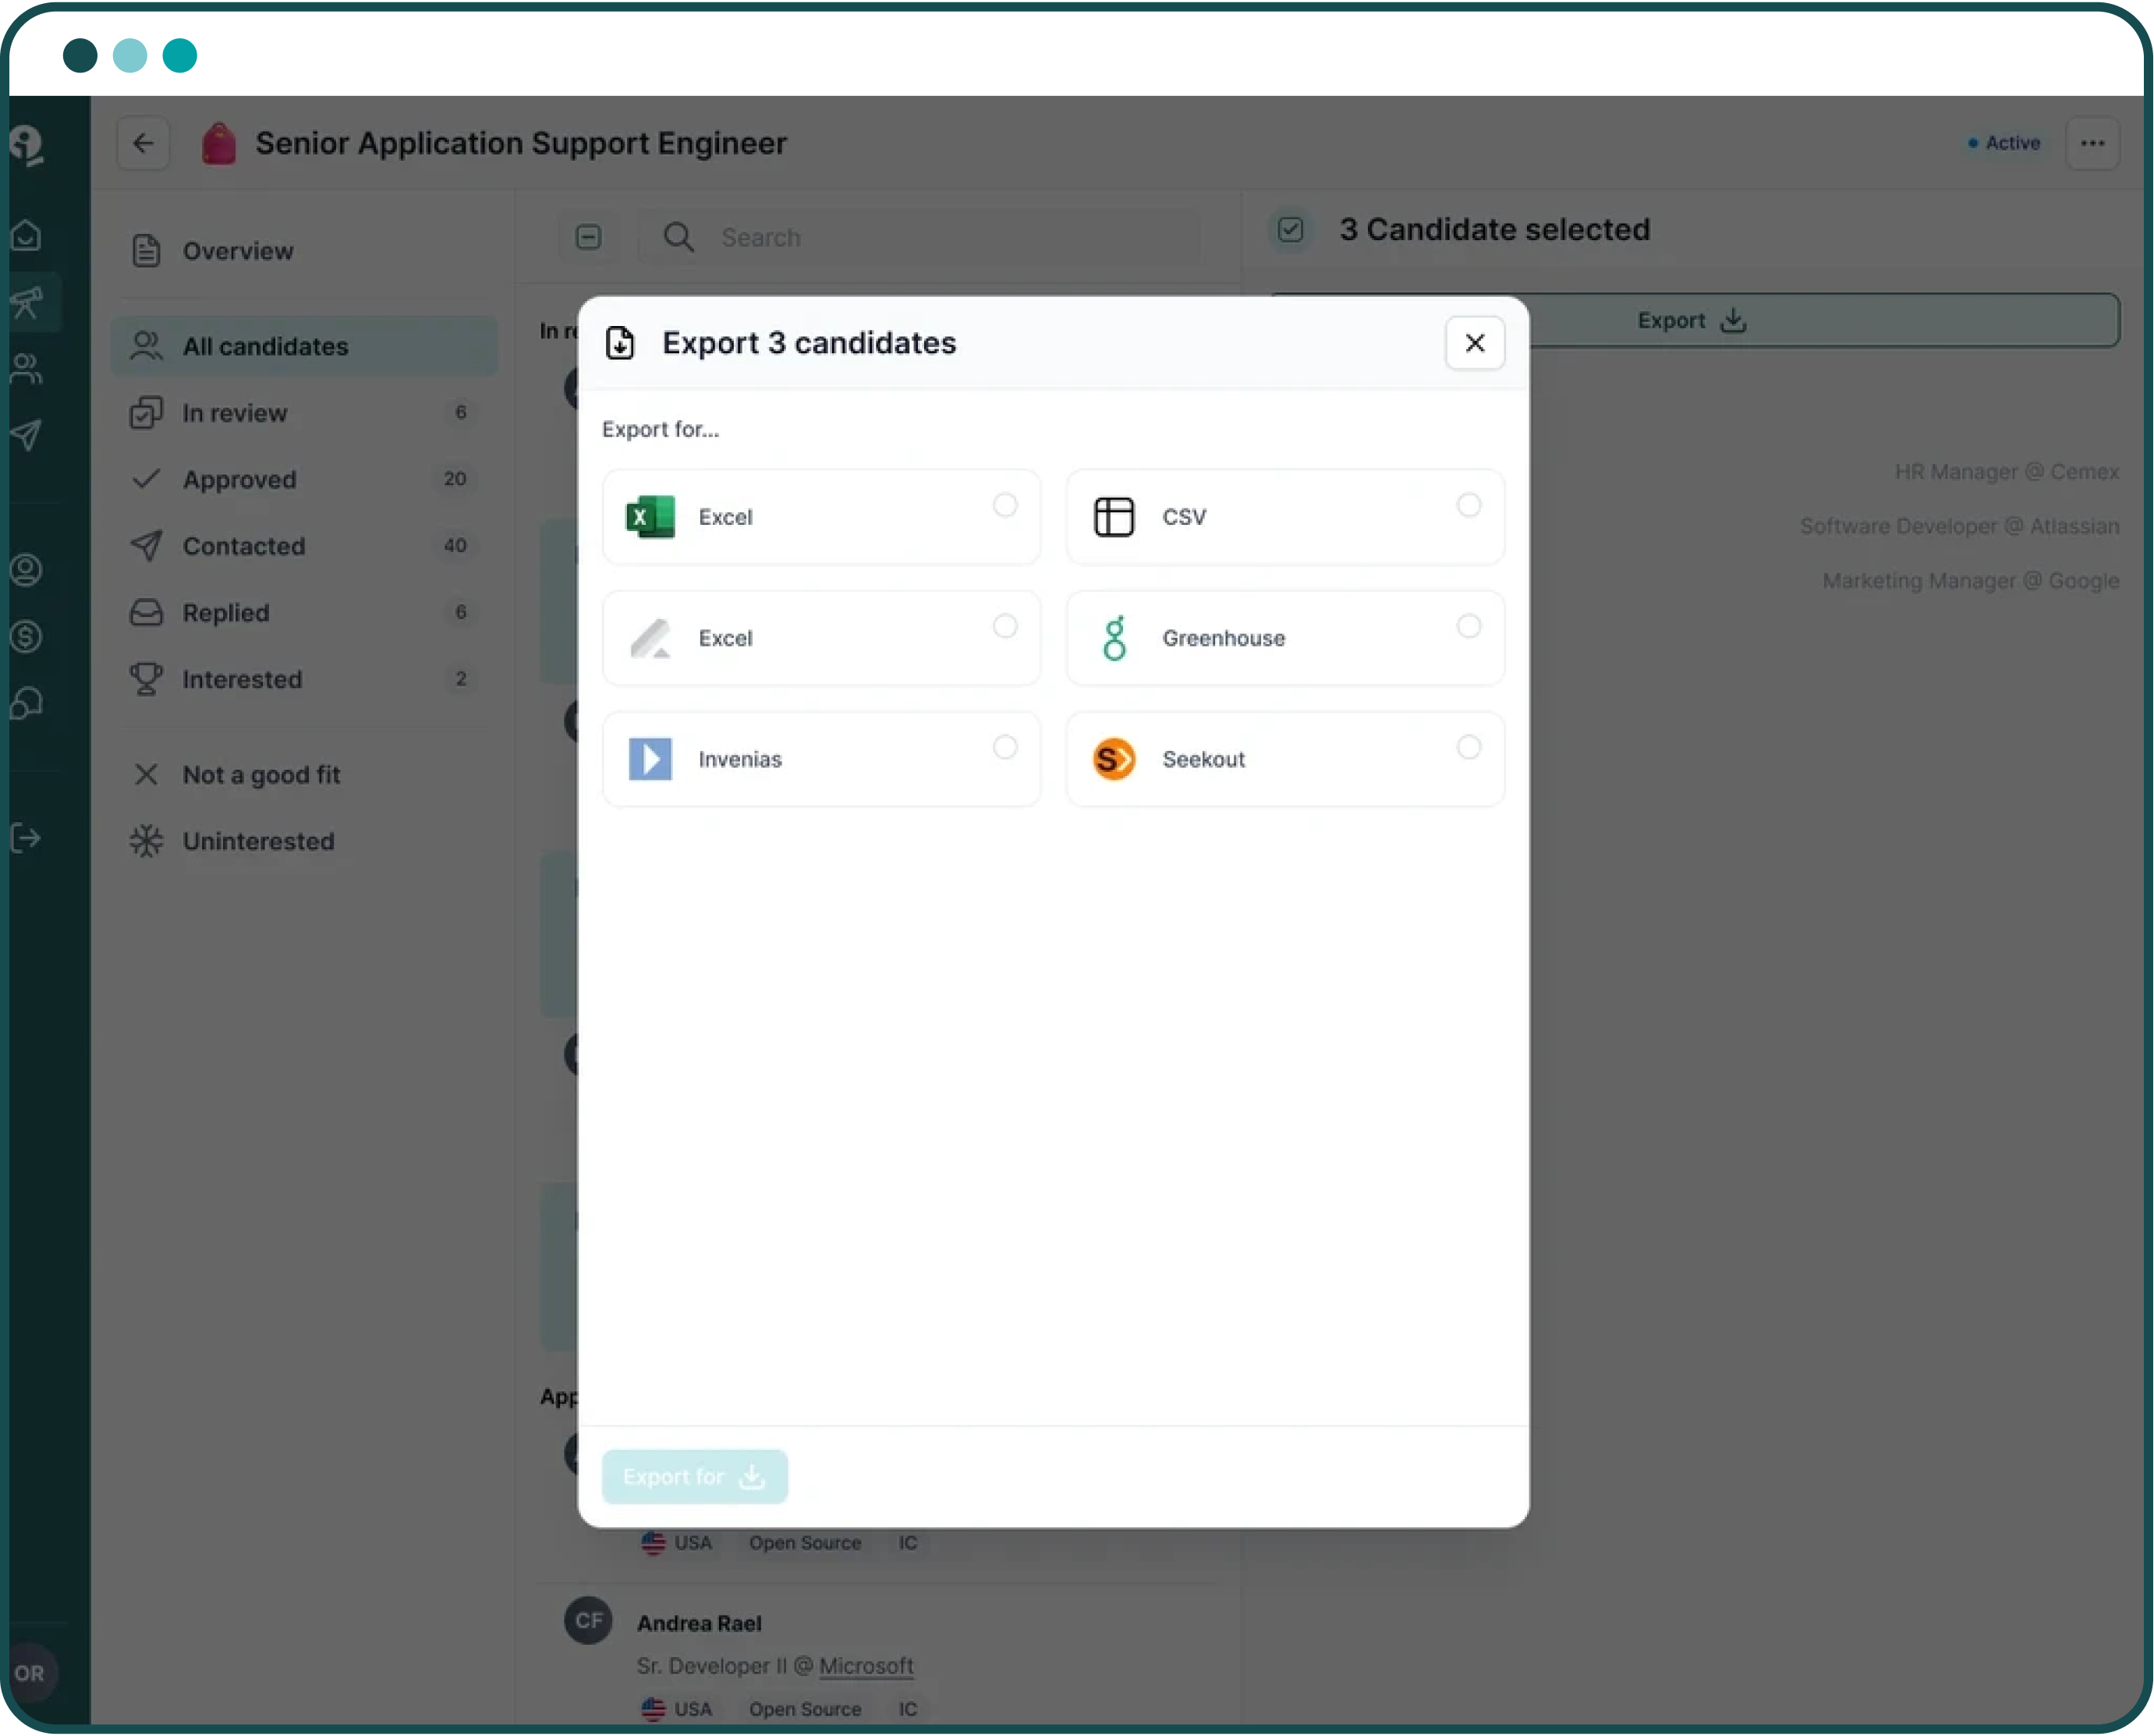This screenshot has width=2154, height=1736.
Task: Open the Contacted candidates list
Action: 244,546
